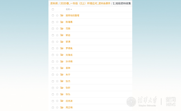
Task: Open the 孙诗萌 folder
Action: coord(69,62)
